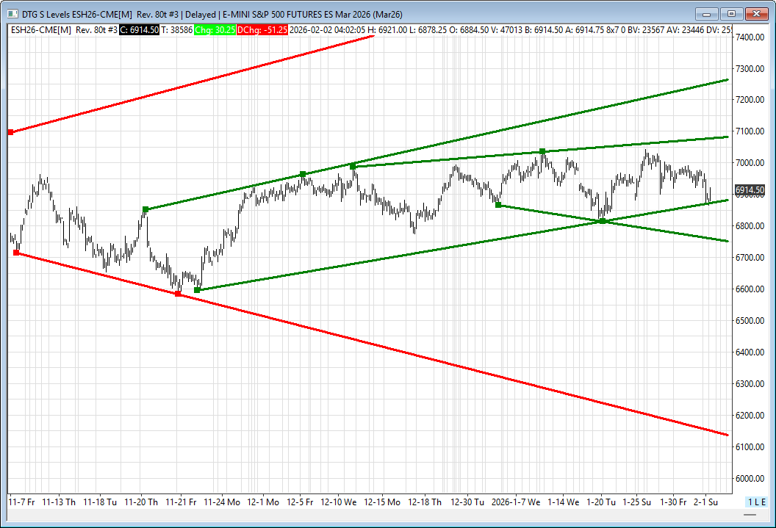Click the 7000.00 level on price scale
Screen dimensions: 776x528
point(750,163)
